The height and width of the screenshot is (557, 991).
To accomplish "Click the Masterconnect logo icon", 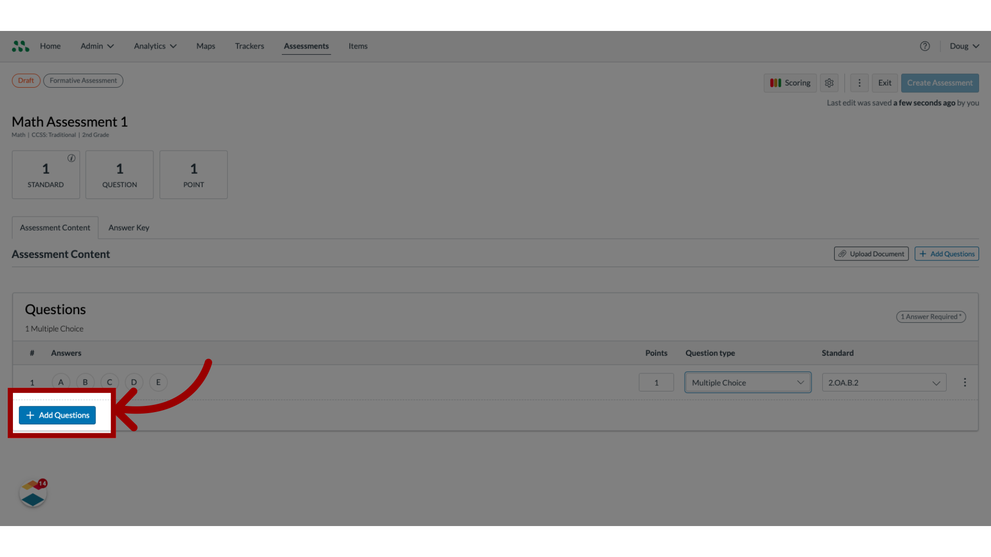I will click(x=21, y=45).
